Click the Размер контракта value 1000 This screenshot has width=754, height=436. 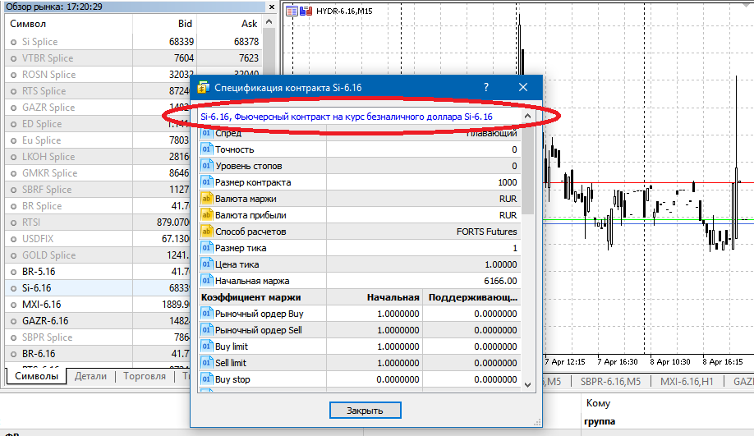(x=508, y=182)
